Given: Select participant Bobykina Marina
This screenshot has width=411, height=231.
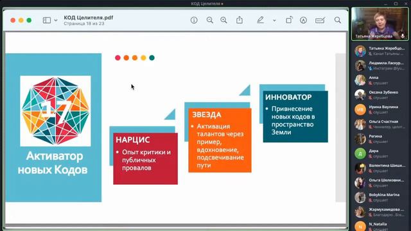Looking at the screenshot, I should click(380, 198).
